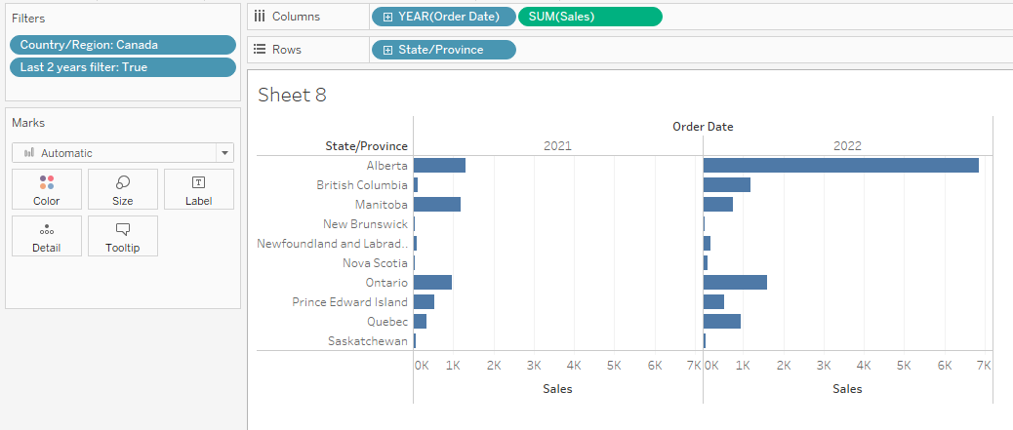Open the Size marks card
This screenshot has width=1013, height=430.
122,189
